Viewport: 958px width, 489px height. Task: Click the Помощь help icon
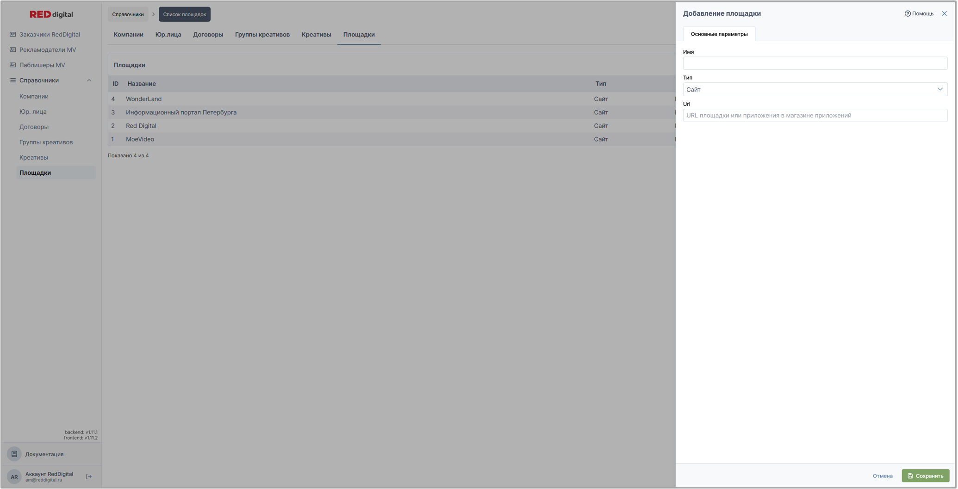(908, 14)
